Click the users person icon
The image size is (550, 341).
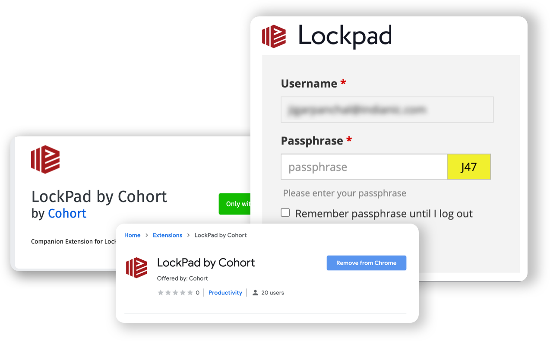coord(255,293)
